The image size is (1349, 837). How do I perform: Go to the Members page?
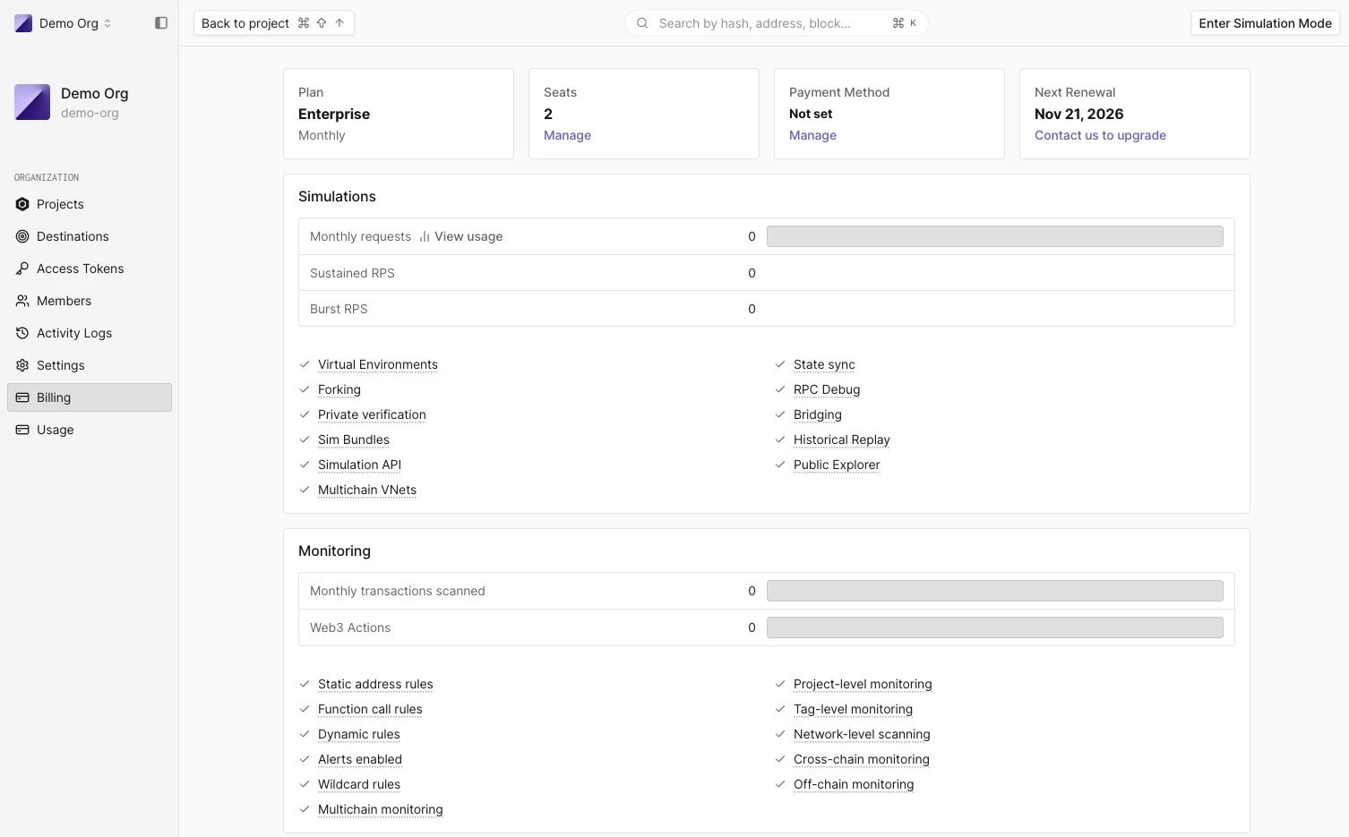90,301
